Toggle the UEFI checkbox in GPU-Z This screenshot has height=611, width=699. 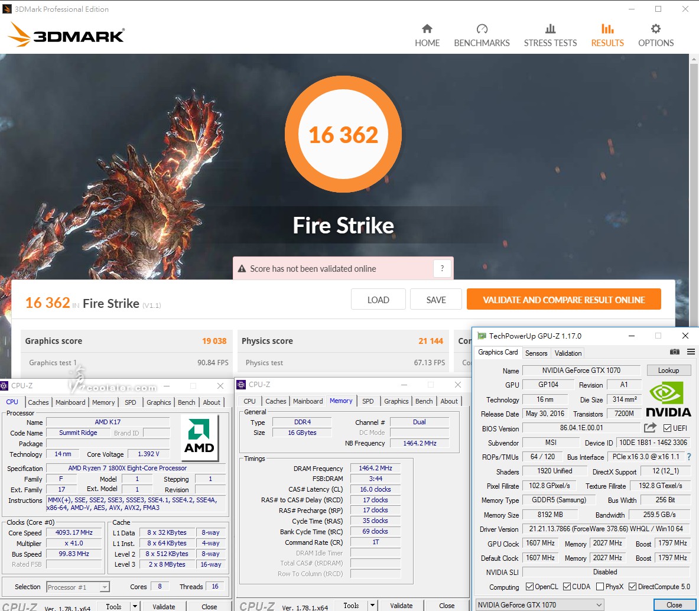point(667,428)
